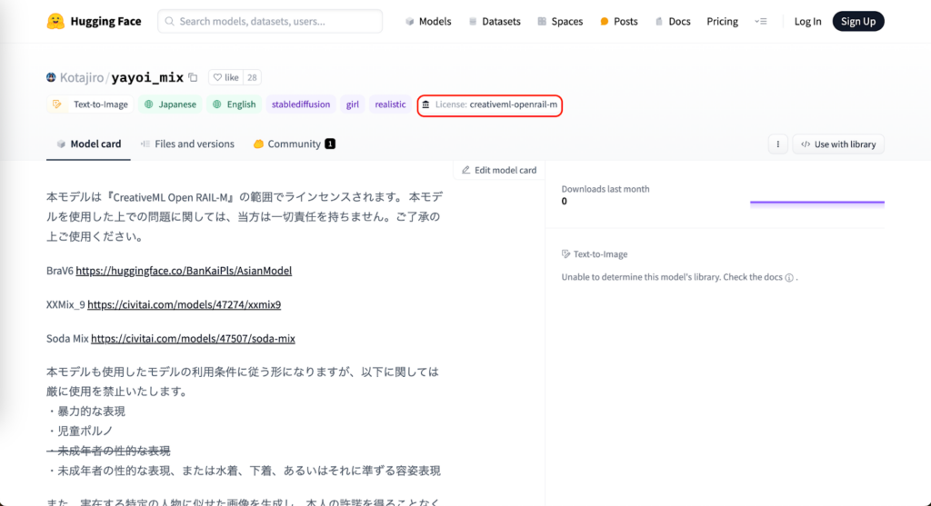Switch to the Files and versions tab

[187, 144]
